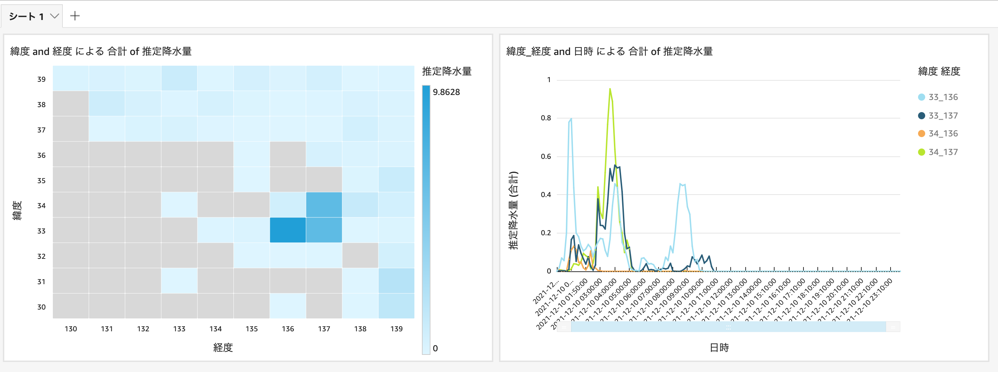This screenshot has width=998, height=372.
Task: Click the 経度 axis tick 139
Action: [x=396, y=328]
